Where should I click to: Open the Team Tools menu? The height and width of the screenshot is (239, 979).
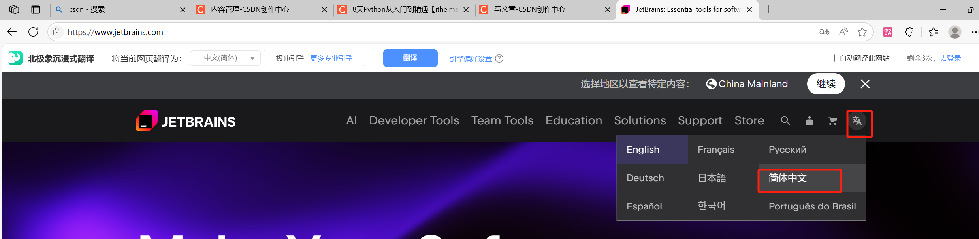pos(502,120)
